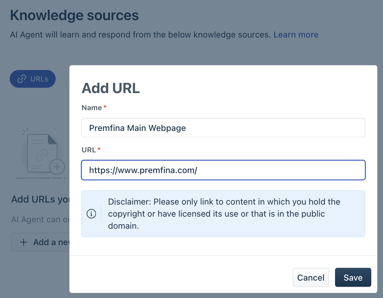Click inside the Name input field

[x=223, y=128]
